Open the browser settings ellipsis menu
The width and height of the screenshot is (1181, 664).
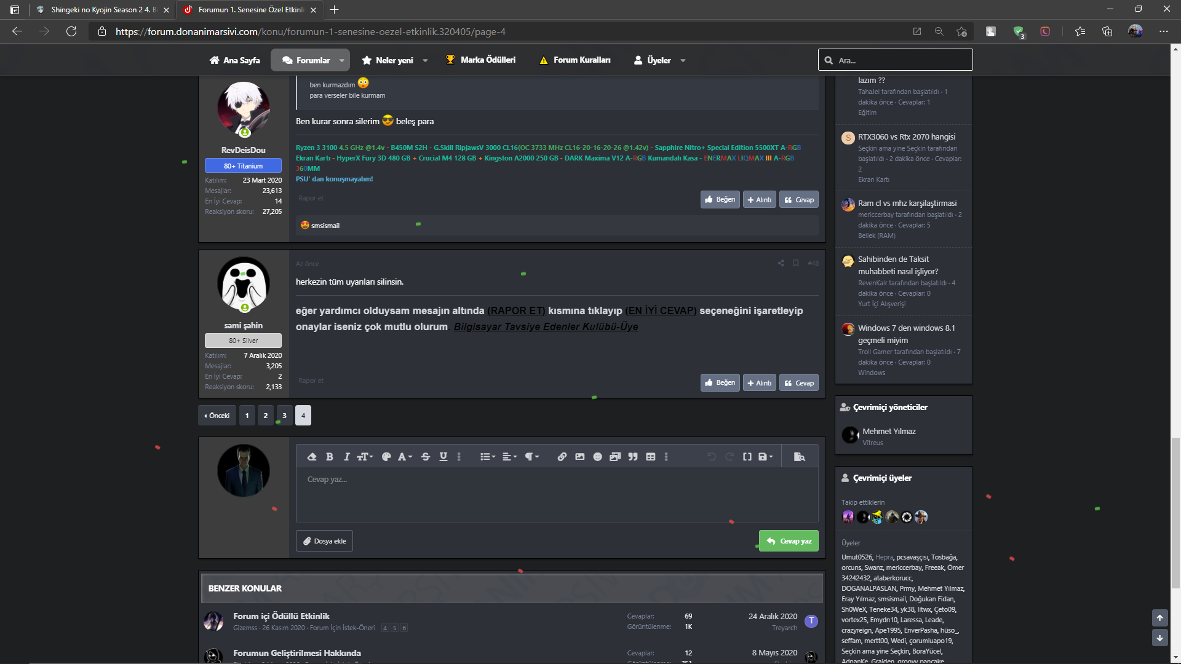(x=1163, y=31)
